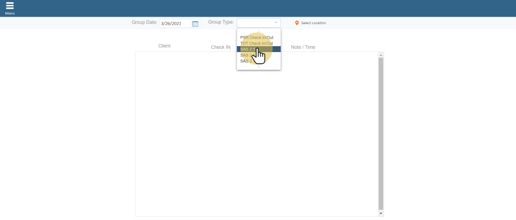Open the hamburger Menu icon

[10, 6]
